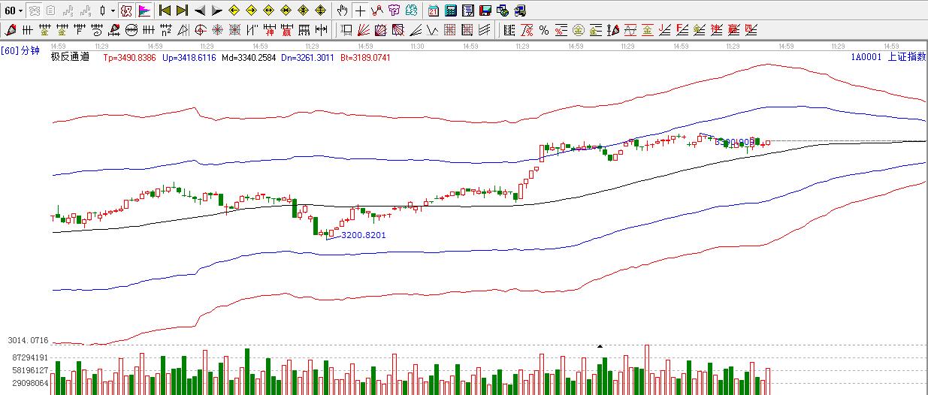Click the 极反通道 indicator name label

click(69, 57)
